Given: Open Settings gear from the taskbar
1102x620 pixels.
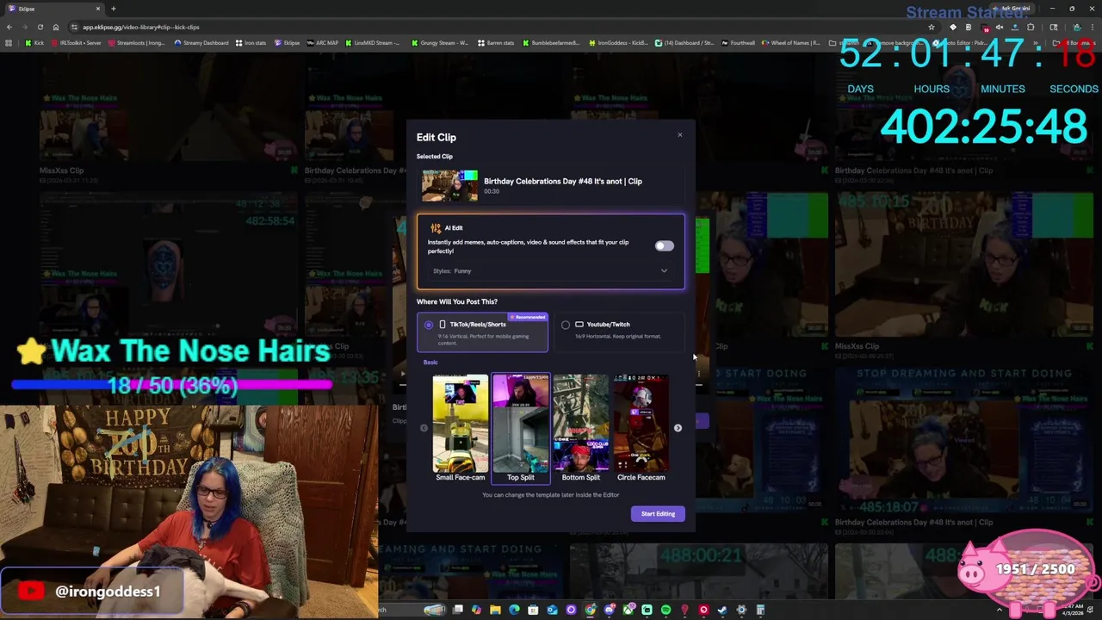Looking at the screenshot, I should 741,610.
